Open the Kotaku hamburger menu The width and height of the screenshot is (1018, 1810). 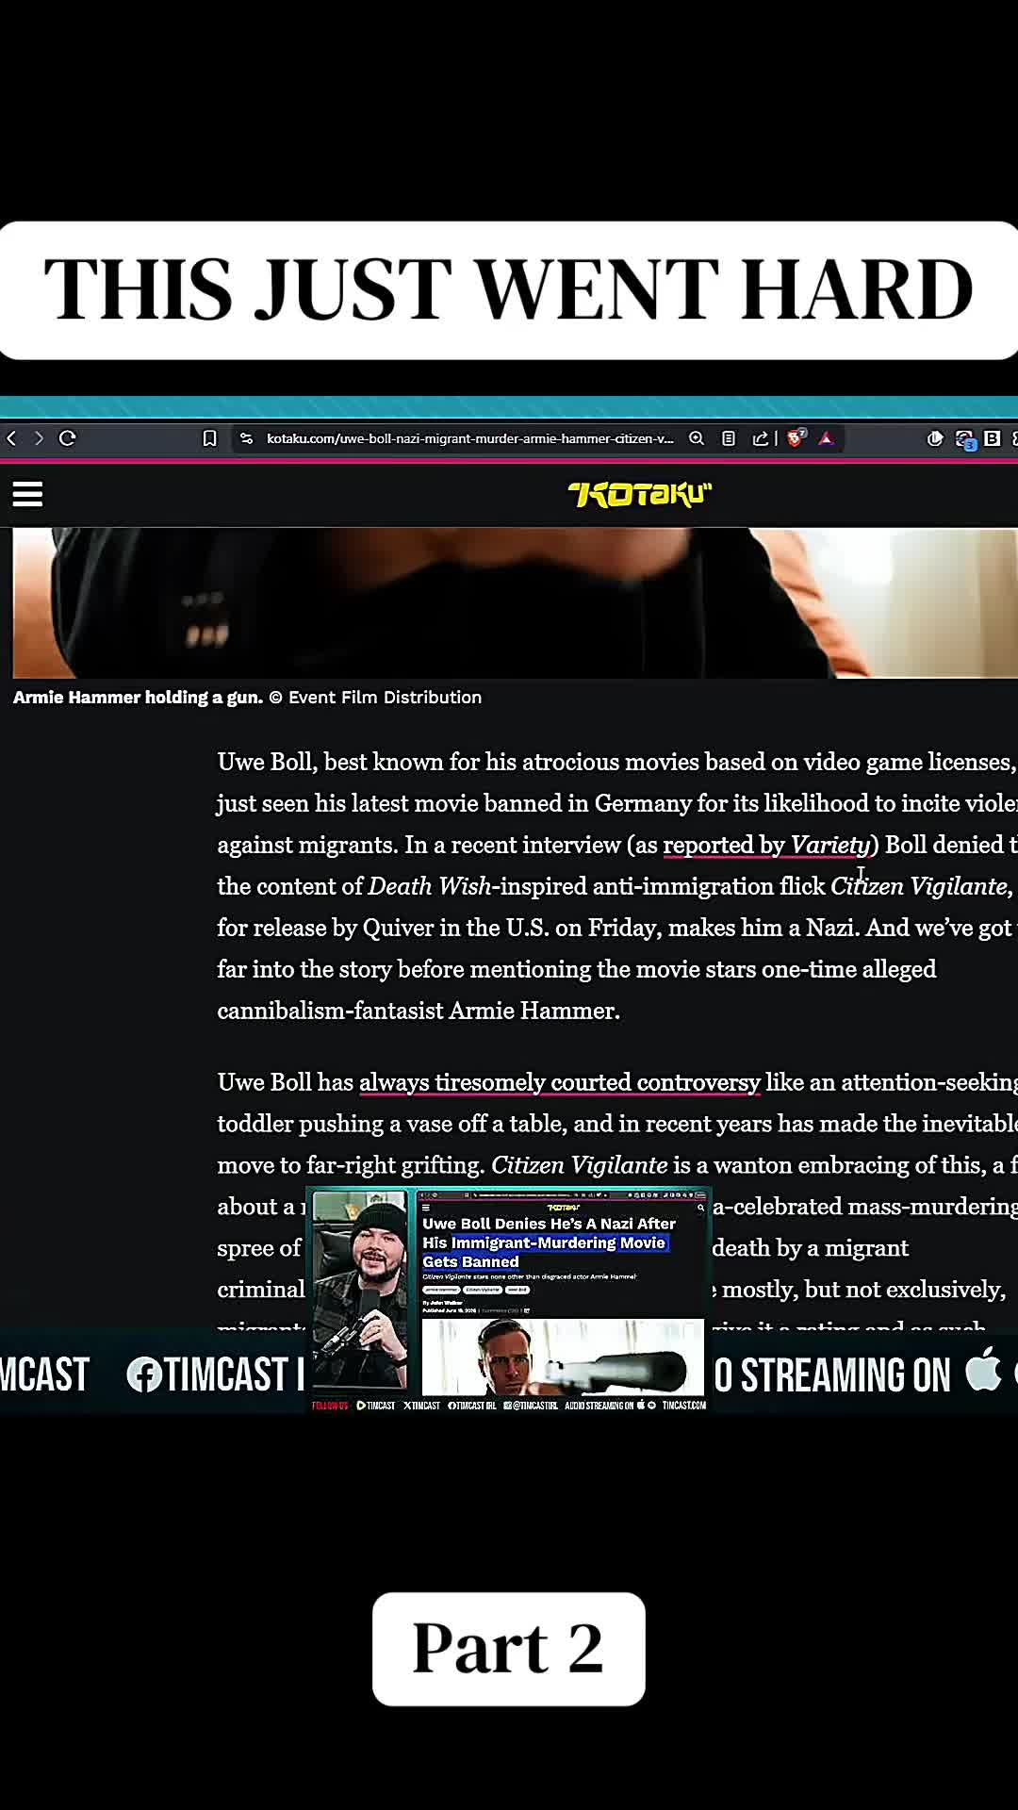click(x=27, y=494)
